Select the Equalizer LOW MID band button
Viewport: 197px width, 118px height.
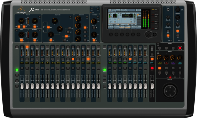pos(66,36)
